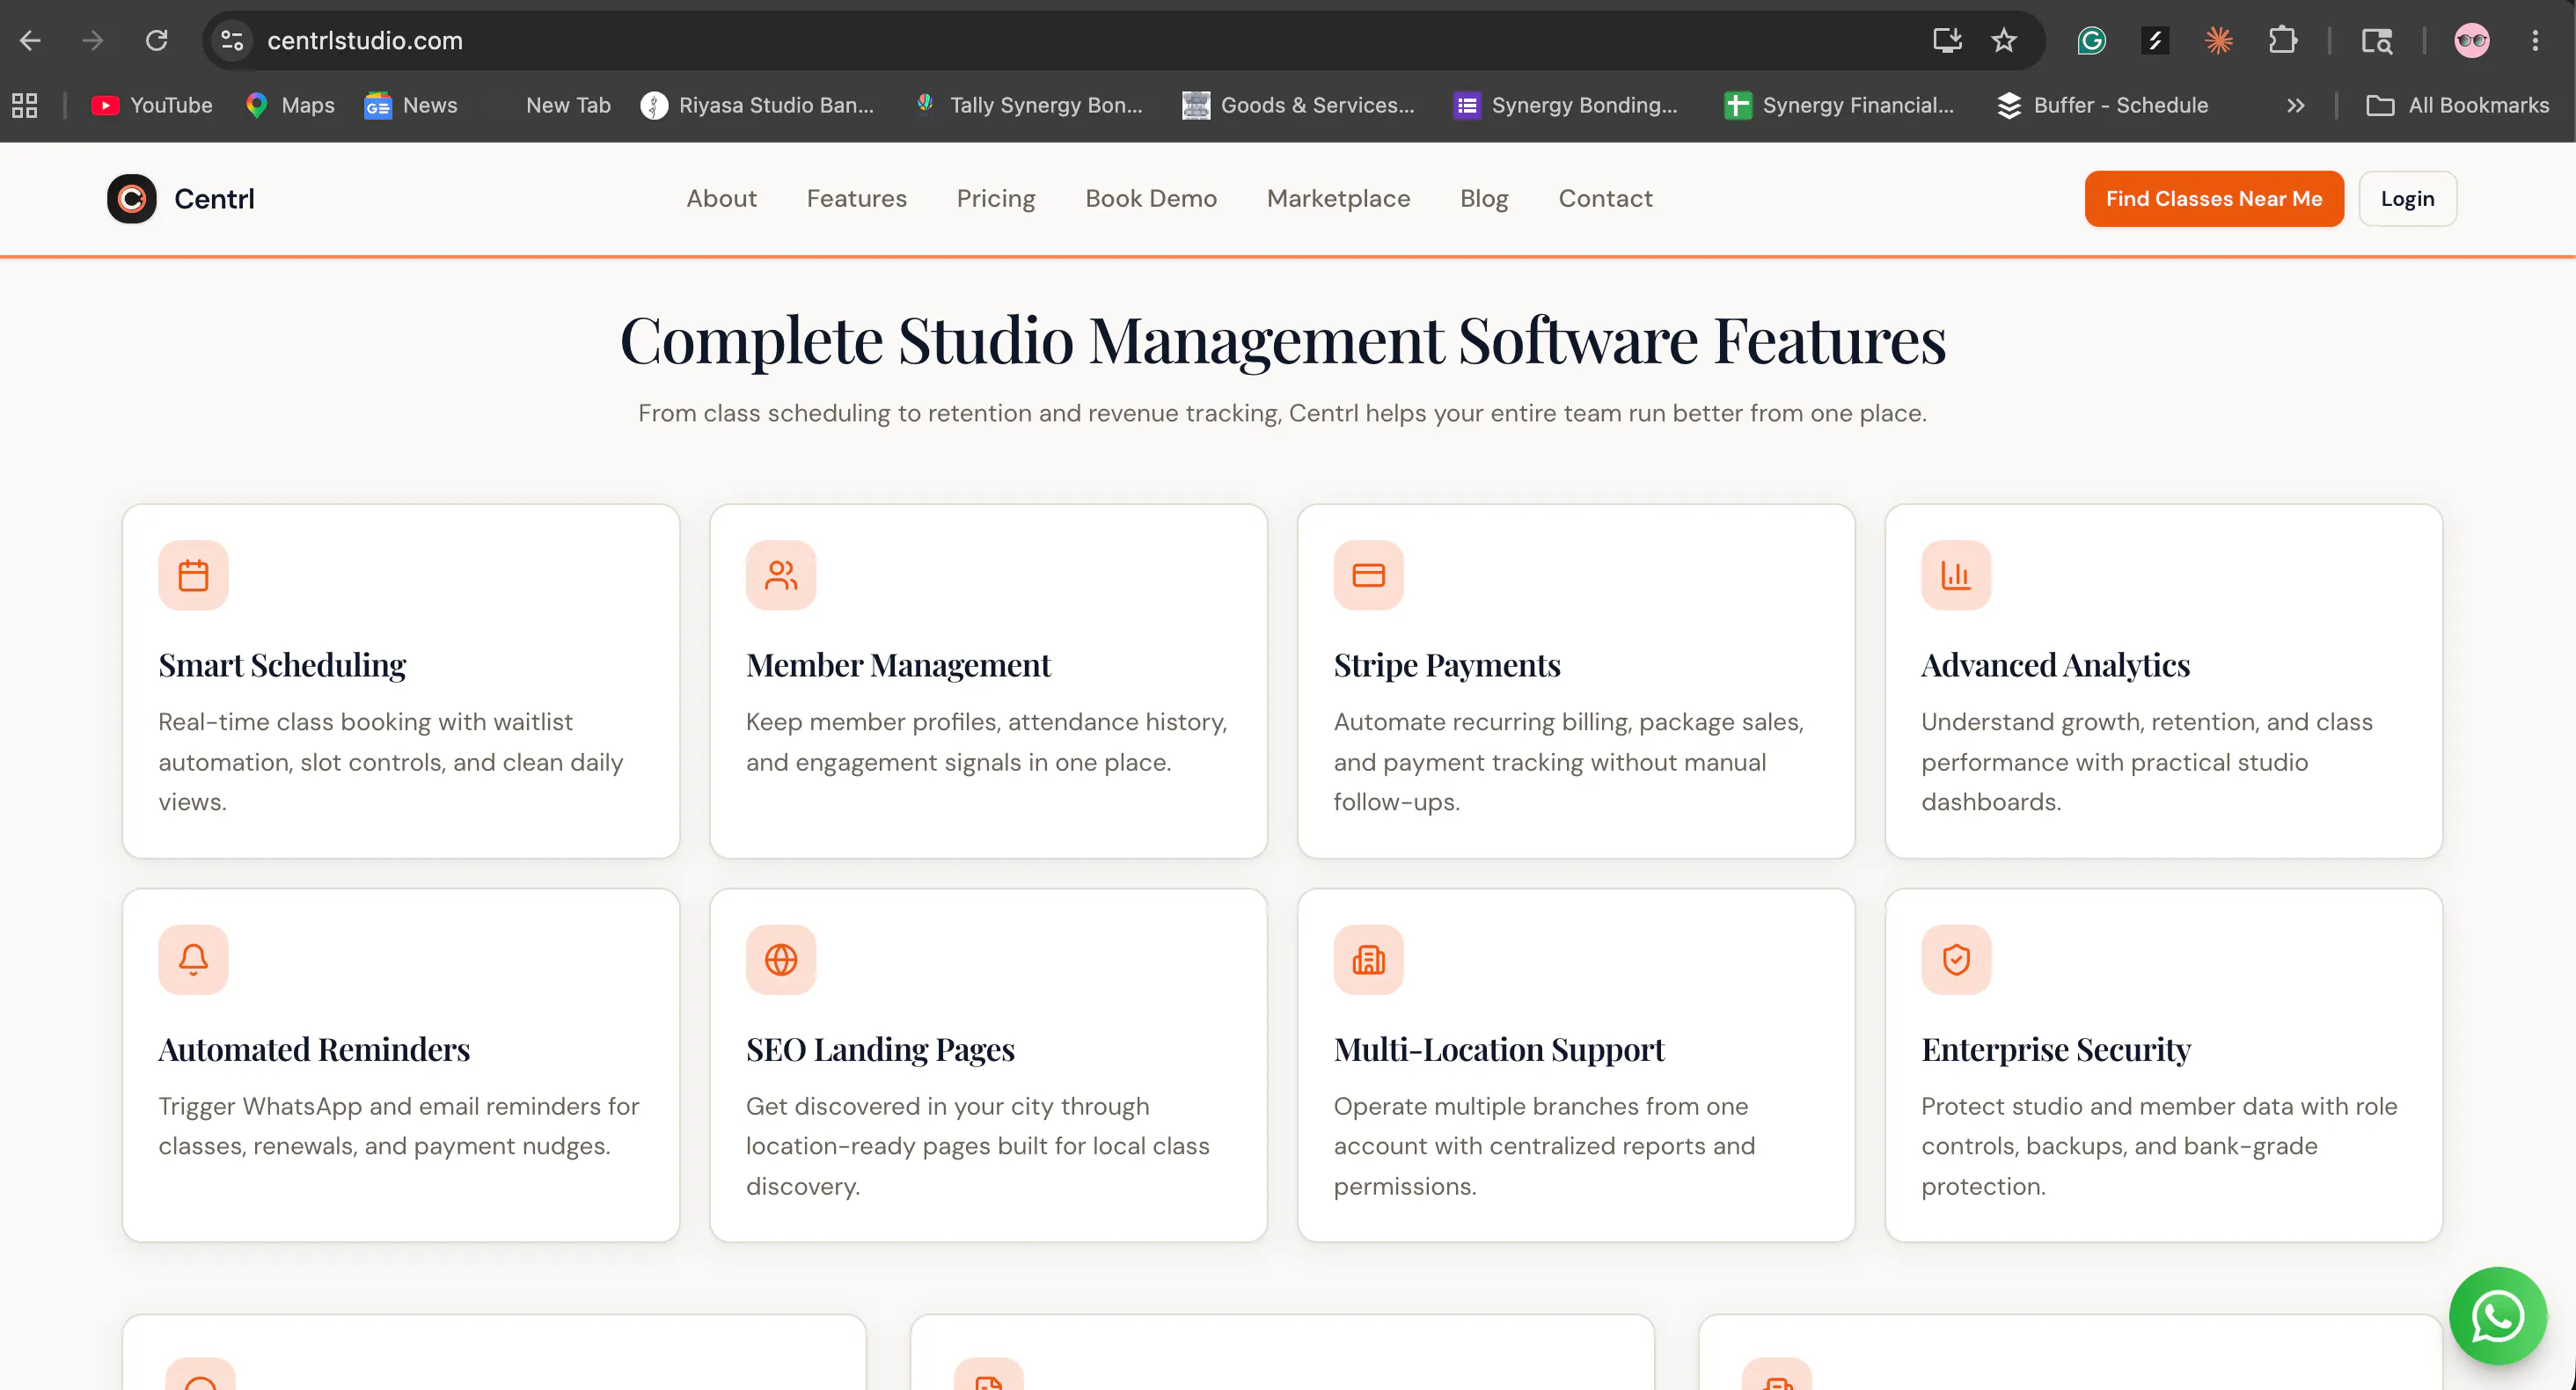Click the Advanced Analytics chart icon
The width and height of the screenshot is (2576, 1390).
pos(1956,575)
